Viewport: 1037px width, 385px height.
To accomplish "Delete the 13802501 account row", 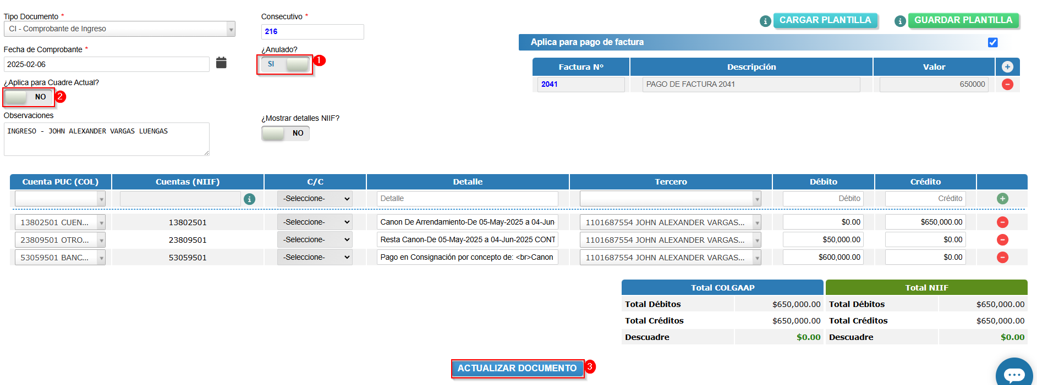I will [x=1002, y=222].
